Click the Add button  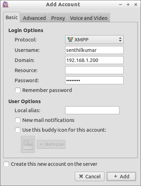pos(121,176)
